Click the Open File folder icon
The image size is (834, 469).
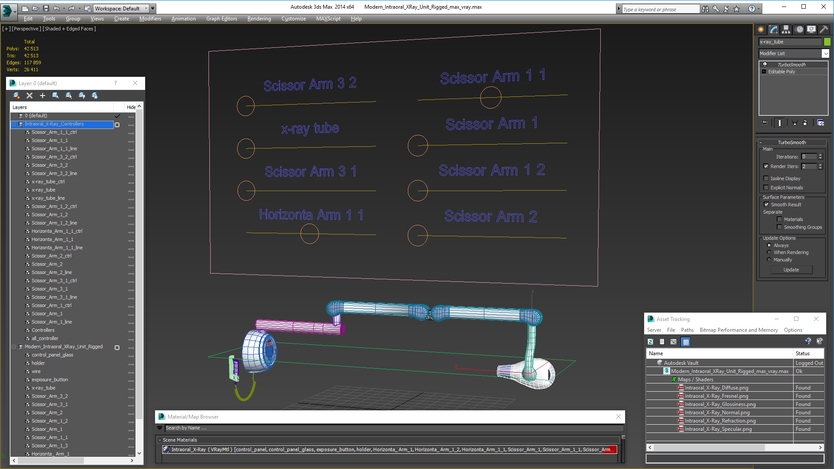click(x=35, y=8)
